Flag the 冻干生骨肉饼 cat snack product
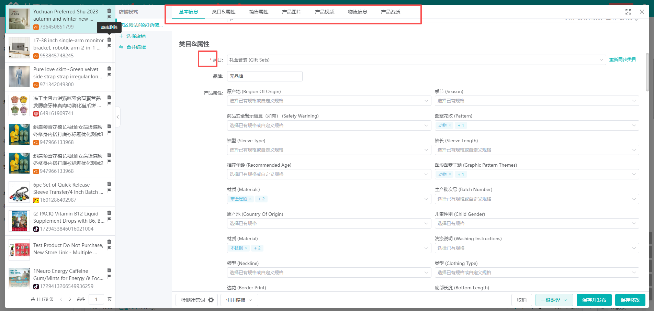This screenshot has height=311, width=654. coord(109,103)
